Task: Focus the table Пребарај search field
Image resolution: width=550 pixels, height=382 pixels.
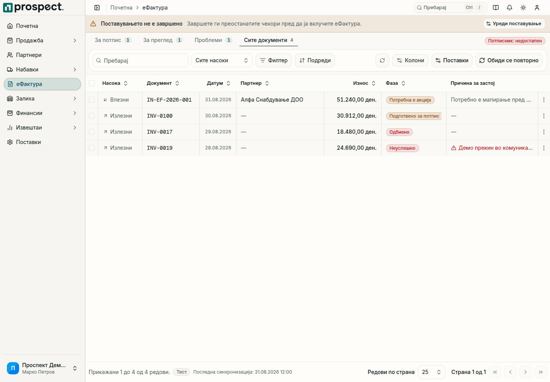Action: pos(141,60)
